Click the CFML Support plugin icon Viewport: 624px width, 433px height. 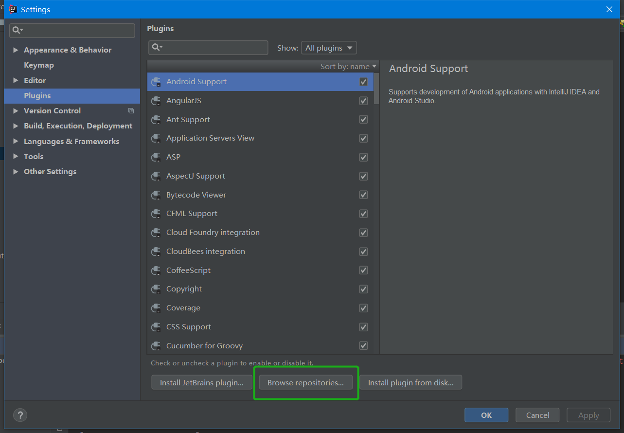coord(156,214)
